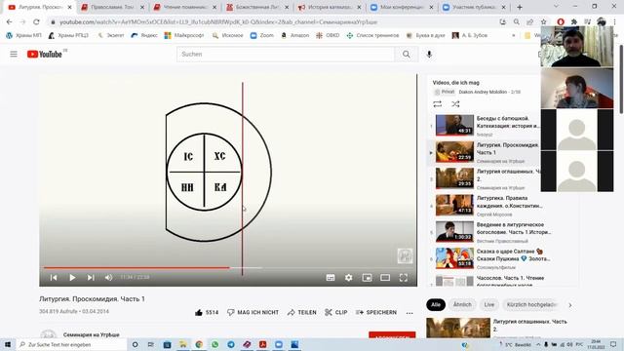Open WhatsApp from the taskbar
624x351 pixels.
pyautogui.click(x=214, y=344)
